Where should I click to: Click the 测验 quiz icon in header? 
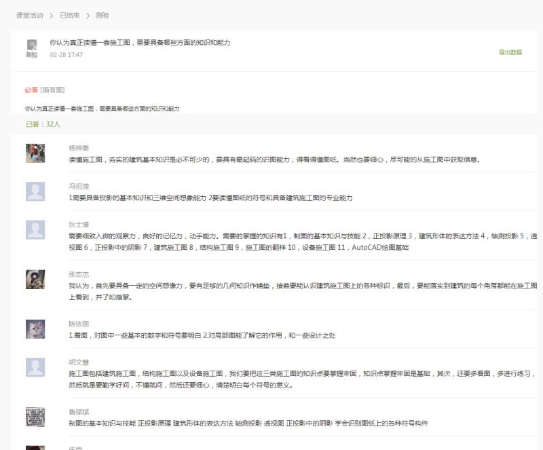[32, 45]
